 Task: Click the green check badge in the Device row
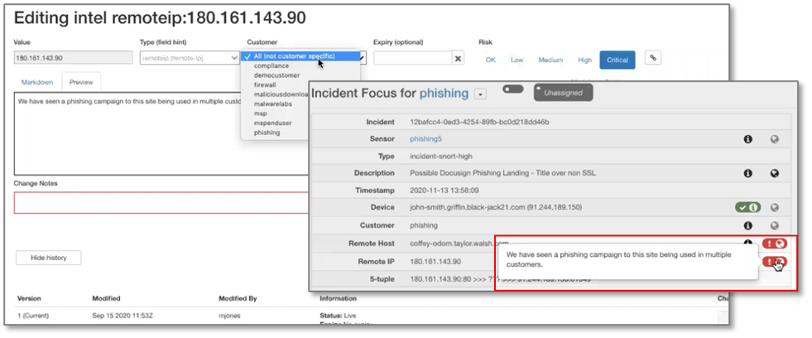tap(747, 208)
